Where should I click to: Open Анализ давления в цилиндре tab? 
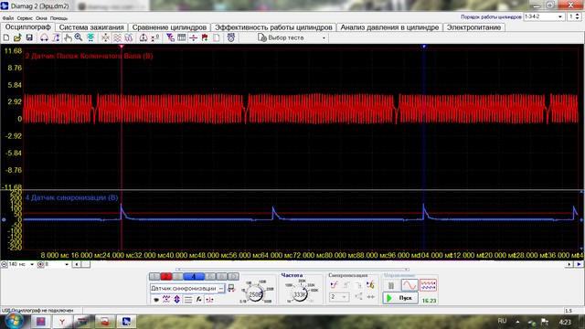389,27
